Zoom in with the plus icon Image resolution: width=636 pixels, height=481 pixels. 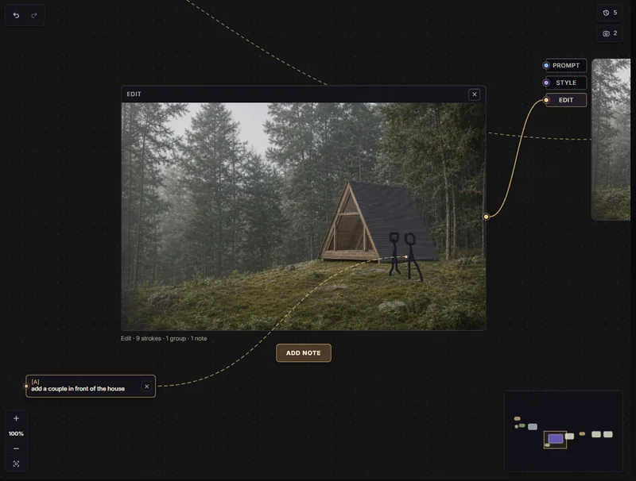pyautogui.click(x=16, y=418)
